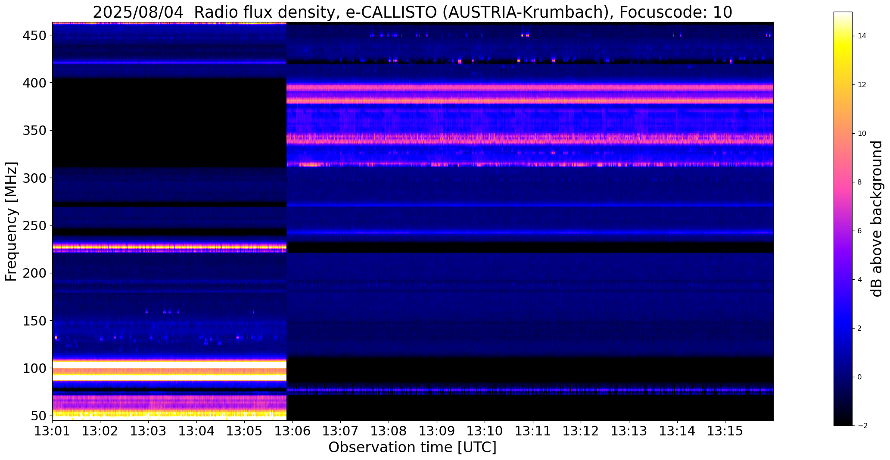Click the 13:15 time tick label
890x460 pixels.
(x=725, y=431)
